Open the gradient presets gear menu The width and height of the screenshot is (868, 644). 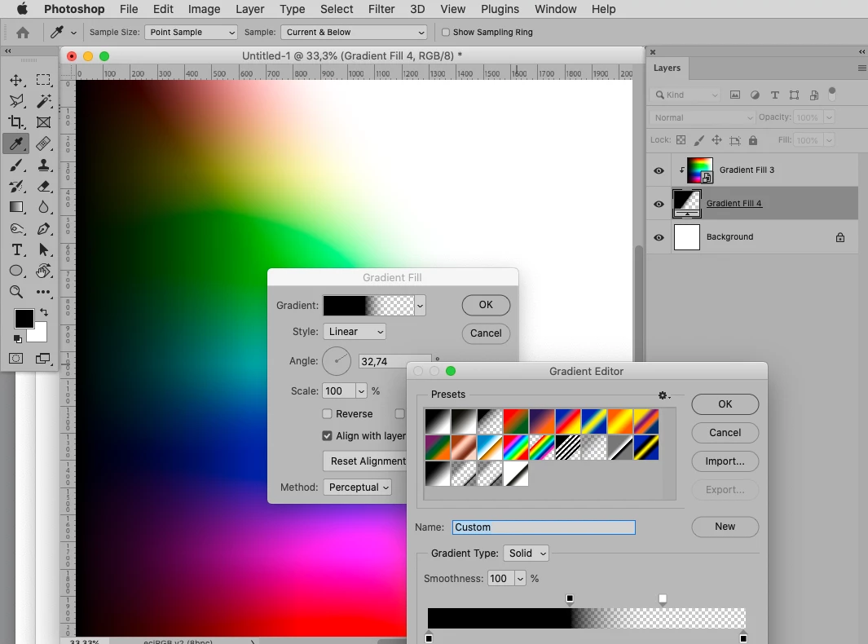663,395
